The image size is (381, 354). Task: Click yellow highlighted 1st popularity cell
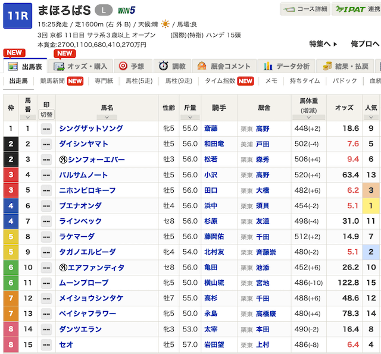click(x=371, y=206)
